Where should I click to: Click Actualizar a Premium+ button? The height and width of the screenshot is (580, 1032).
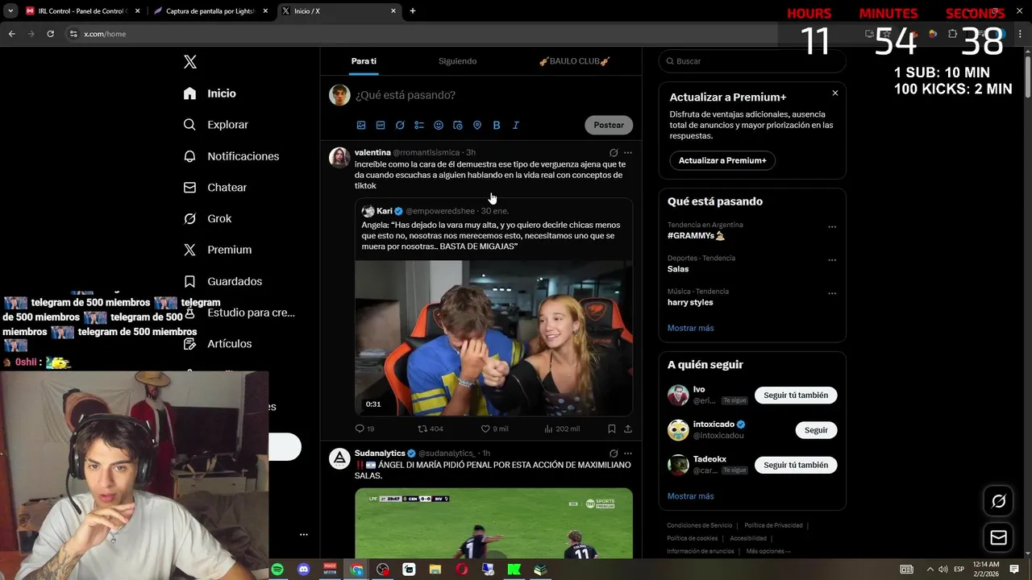tap(722, 160)
